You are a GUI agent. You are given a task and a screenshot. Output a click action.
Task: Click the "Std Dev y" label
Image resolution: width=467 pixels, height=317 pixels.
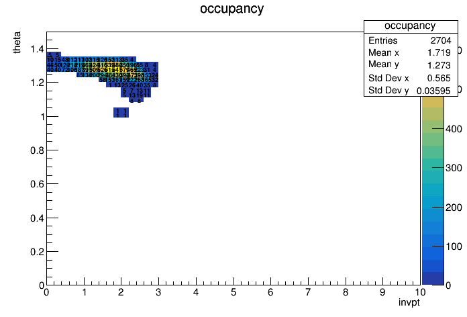[x=388, y=91]
